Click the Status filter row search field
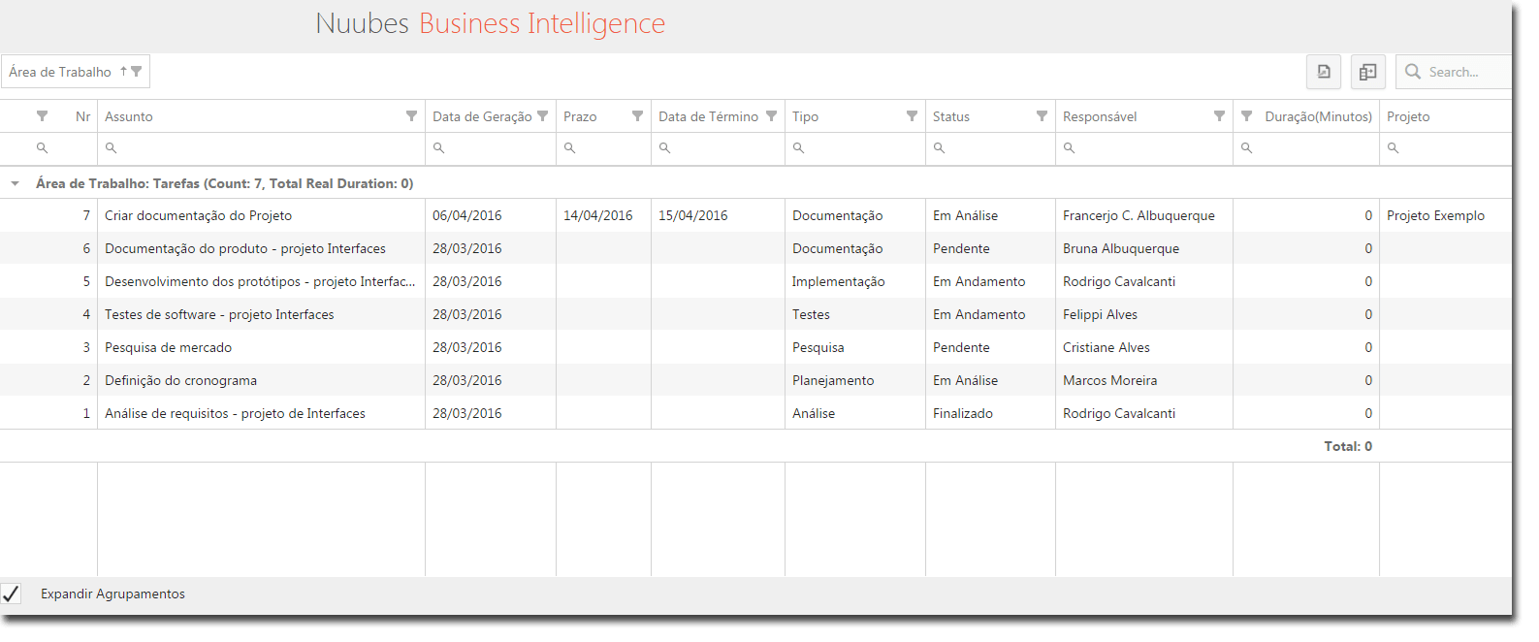 [990, 148]
